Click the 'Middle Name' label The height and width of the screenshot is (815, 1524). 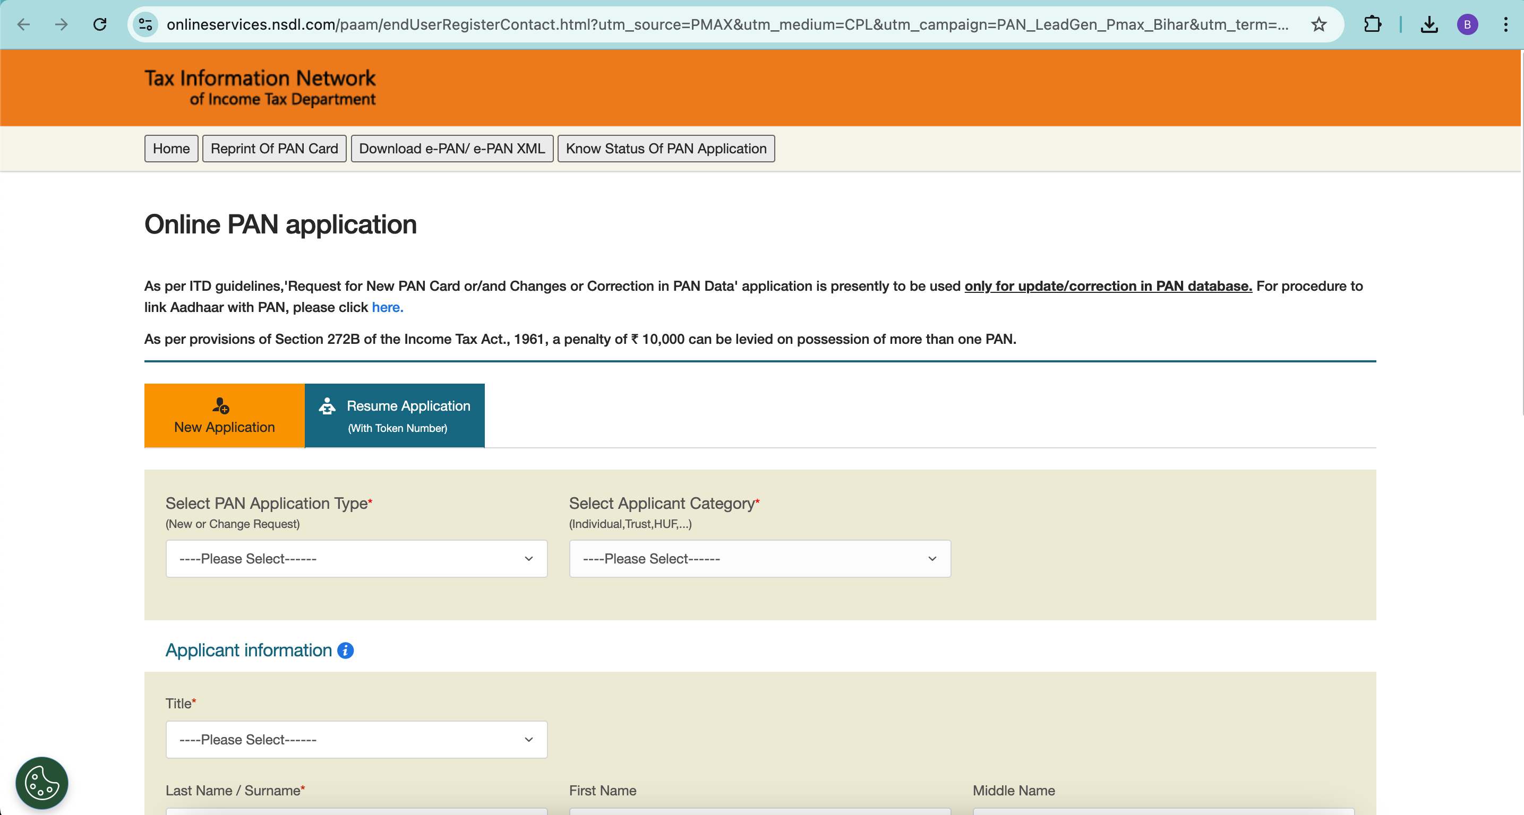1014,790
